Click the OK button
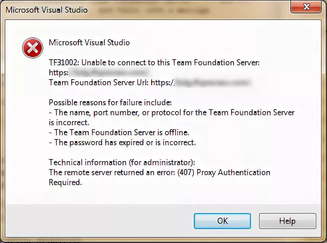Viewport: 327px width, 243px height. [x=222, y=221]
